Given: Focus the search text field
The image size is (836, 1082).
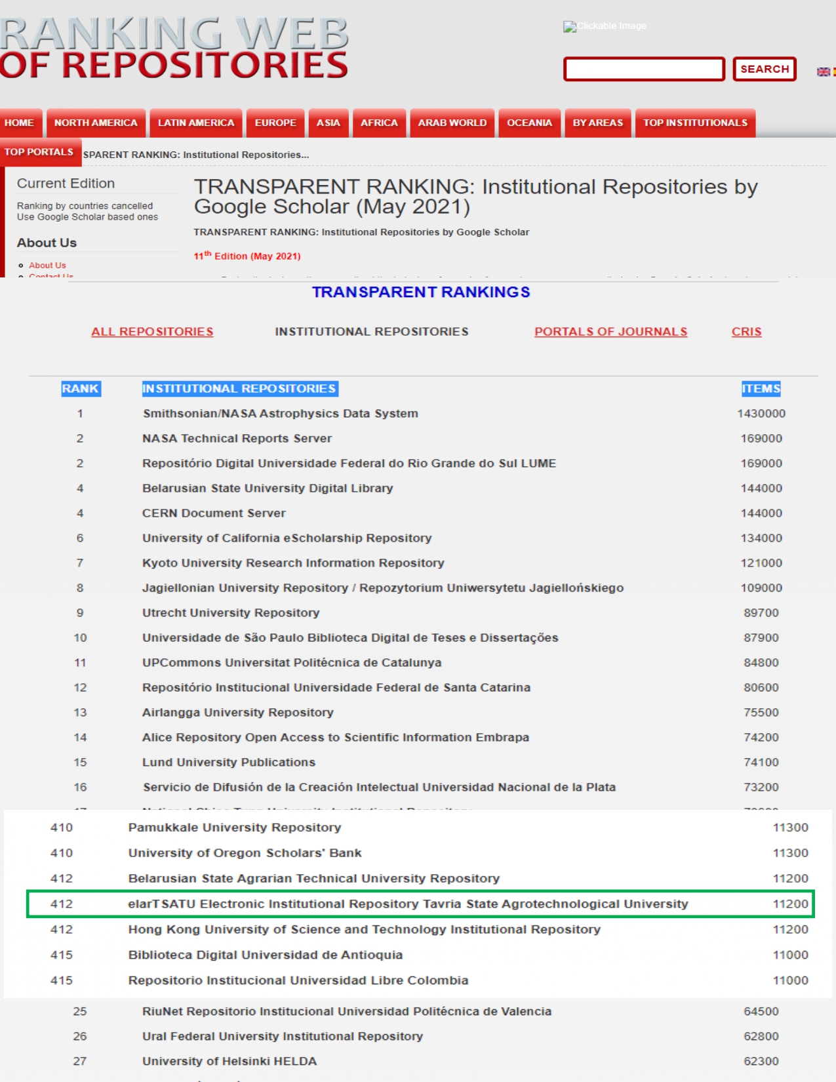Looking at the screenshot, I should (x=644, y=69).
